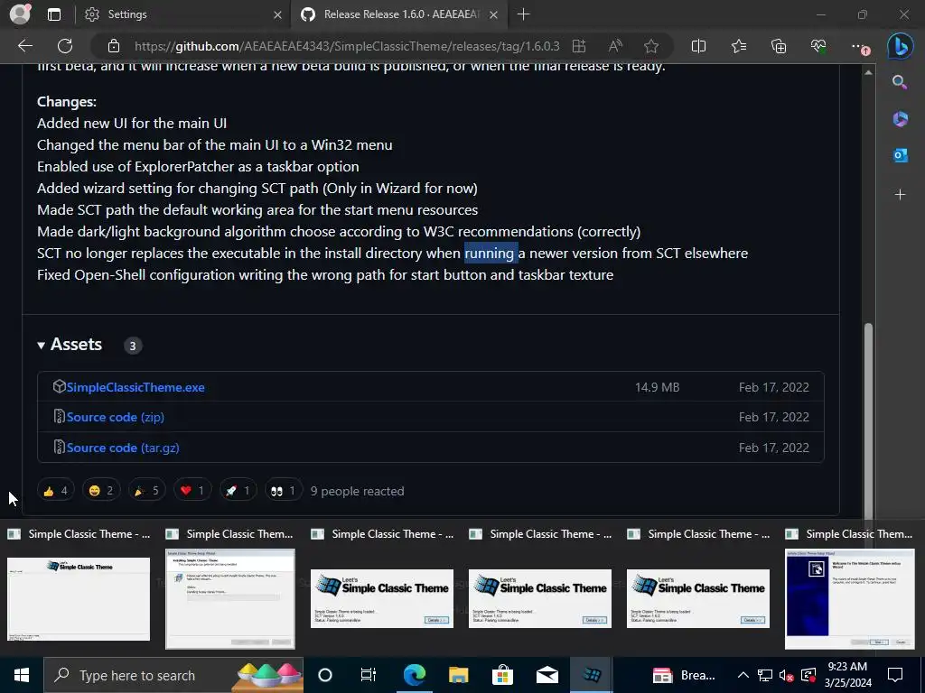Click the rocket reaction button
This screenshot has width=925, height=693.
tap(238, 490)
